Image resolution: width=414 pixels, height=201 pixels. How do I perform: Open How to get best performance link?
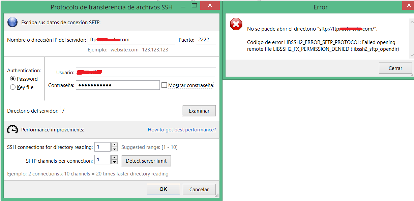coord(182,129)
